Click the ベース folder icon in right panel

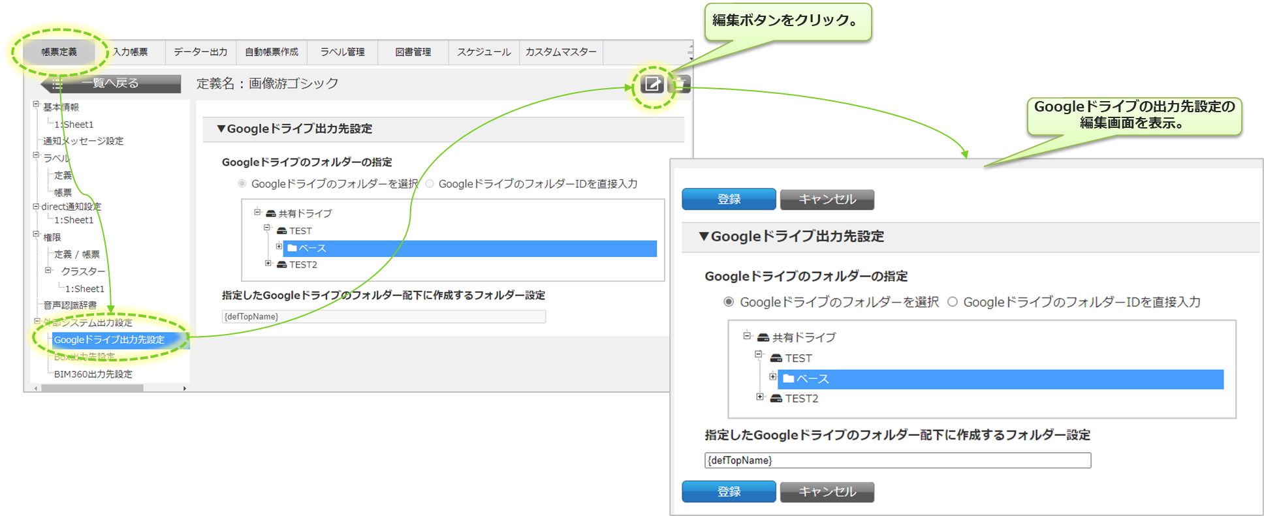(789, 378)
